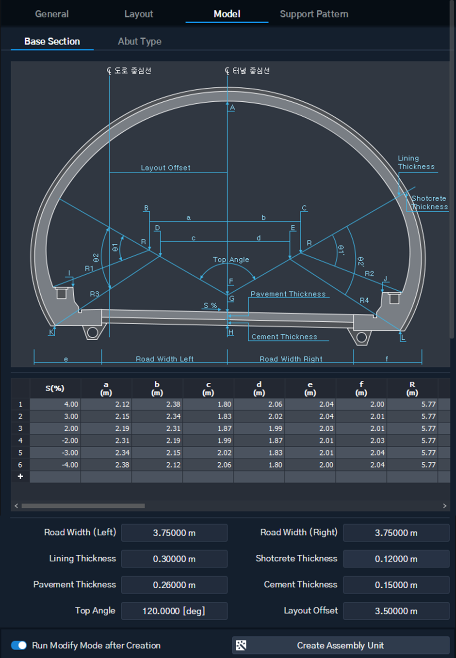Viewport: 456px width, 658px height.
Task: Click the Road Width (Left) input field
Action: (174, 533)
